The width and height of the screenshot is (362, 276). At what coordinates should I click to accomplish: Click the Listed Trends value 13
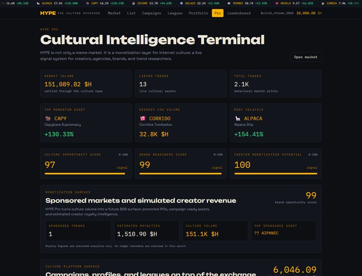pos(143,84)
